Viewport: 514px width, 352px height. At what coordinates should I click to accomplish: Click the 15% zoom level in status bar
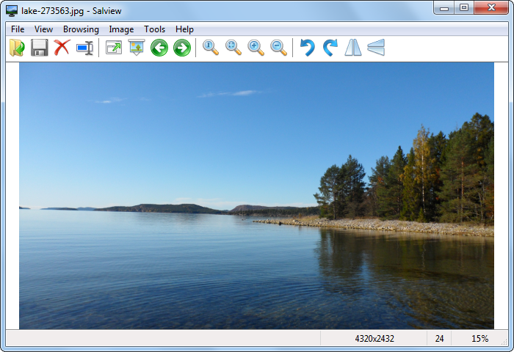pos(480,338)
